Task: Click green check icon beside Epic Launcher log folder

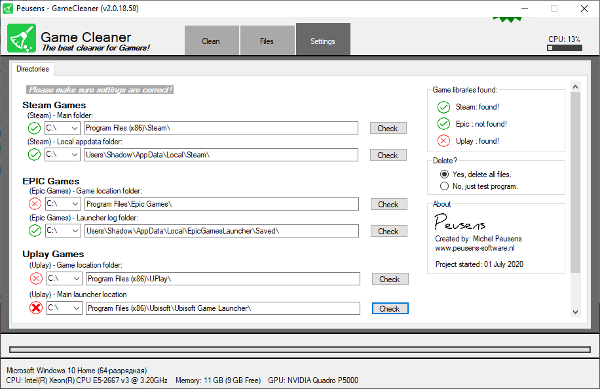Action: point(35,231)
